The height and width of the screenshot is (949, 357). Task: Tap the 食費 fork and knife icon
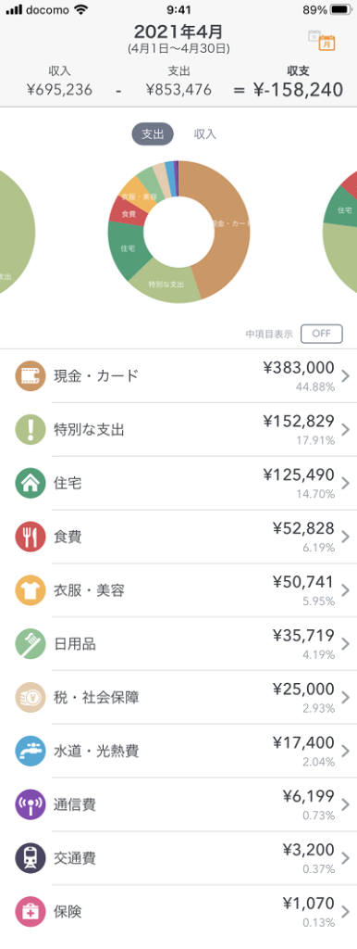31,537
